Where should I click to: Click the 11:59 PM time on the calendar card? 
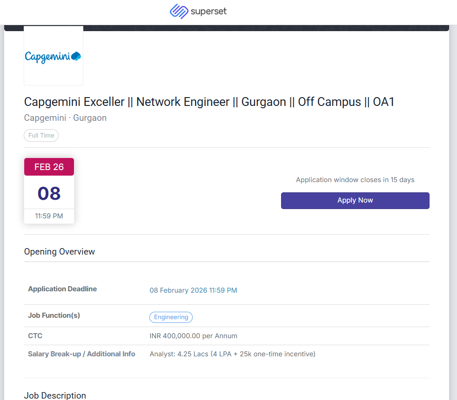49,216
